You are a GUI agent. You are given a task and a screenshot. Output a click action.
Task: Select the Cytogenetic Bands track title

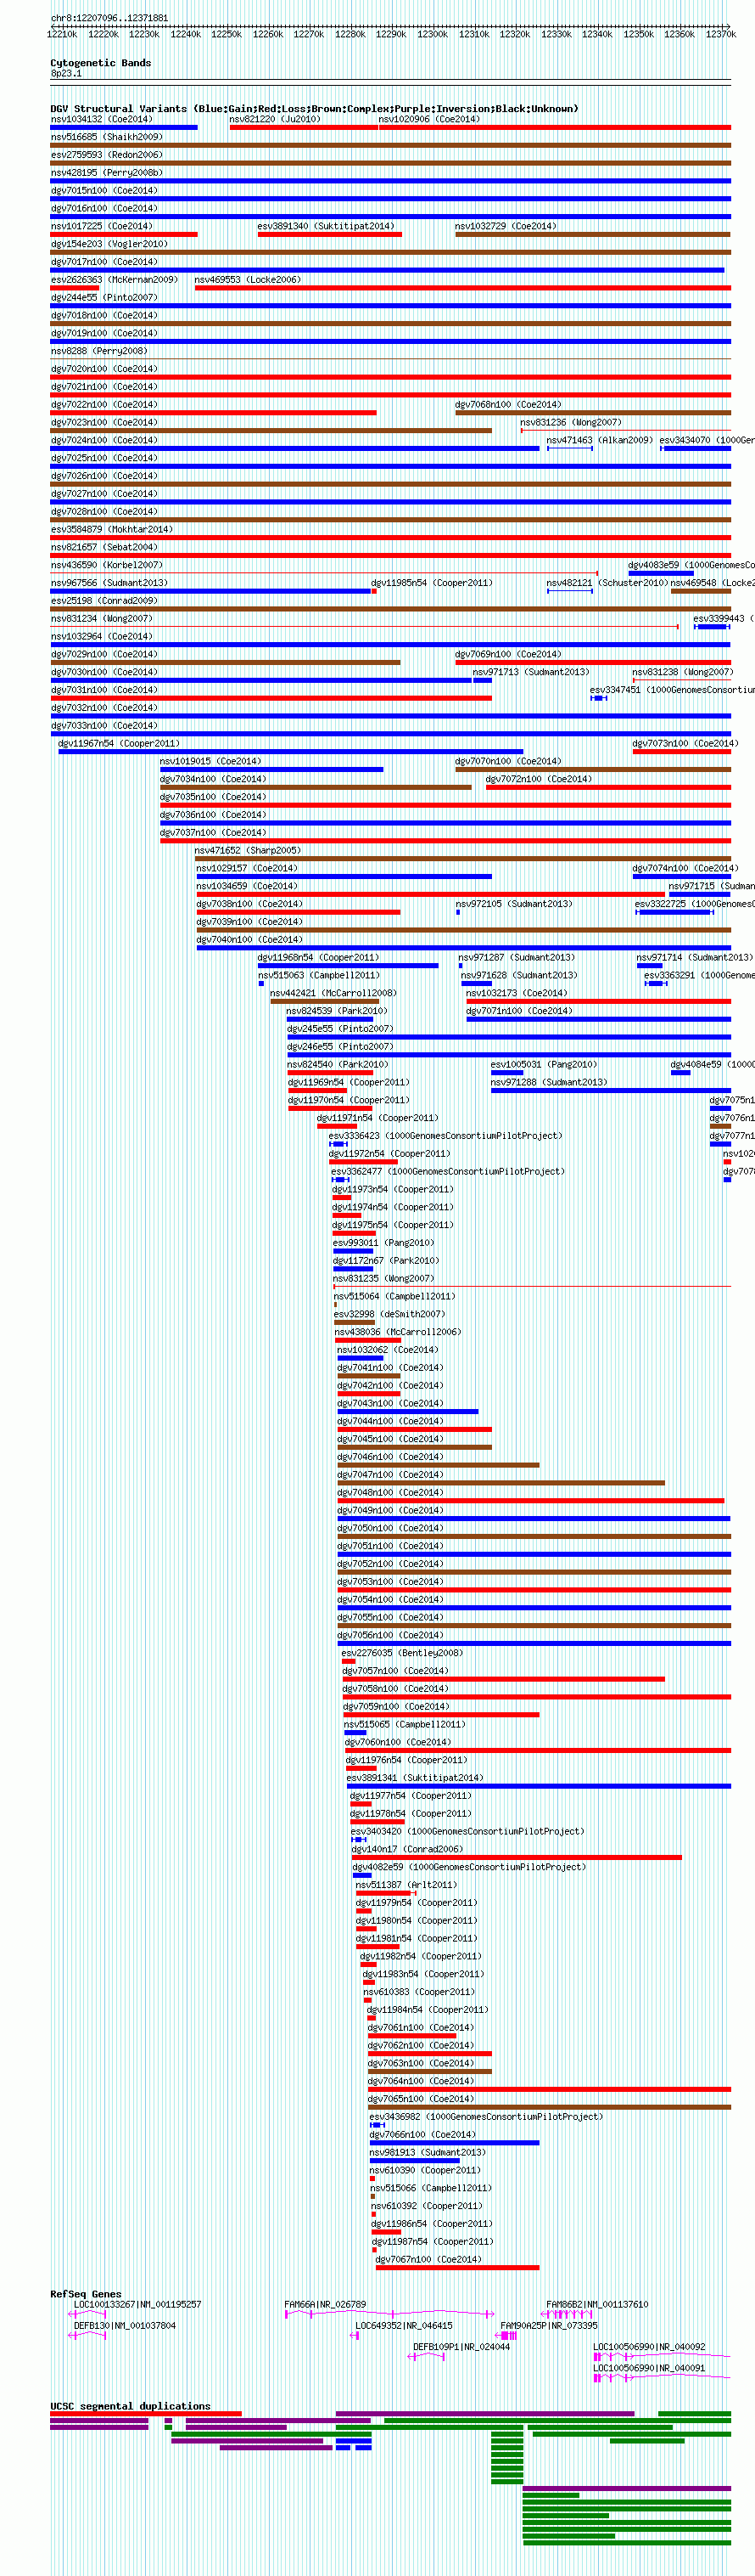(x=101, y=63)
